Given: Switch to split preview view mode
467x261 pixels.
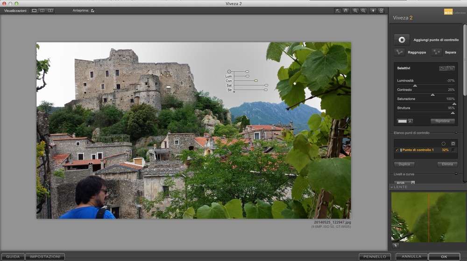Looking at the screenshot, I should [42, 10].
